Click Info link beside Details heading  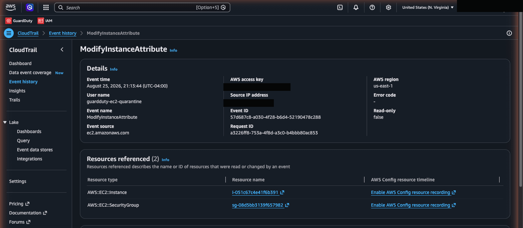(114, 69)
